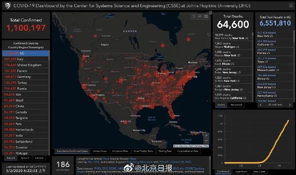Open the CDC data source link
Viewport: 296px width, 175px height.
coord(105,169)
